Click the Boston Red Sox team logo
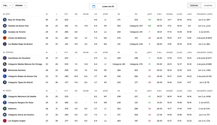This screenshot has width=217, height=125. coord(5,44)
